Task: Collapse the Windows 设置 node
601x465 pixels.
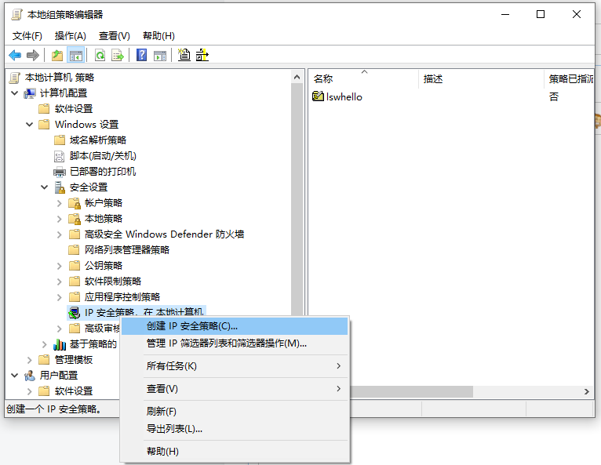Action: [x=30, y=125]
